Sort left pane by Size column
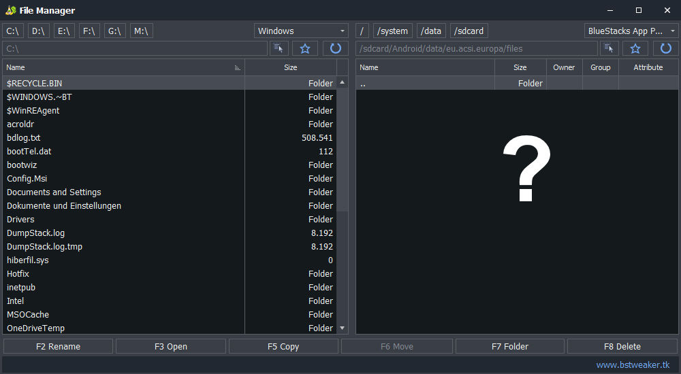This screenshot has width=681, height=374. pos(291,67)
